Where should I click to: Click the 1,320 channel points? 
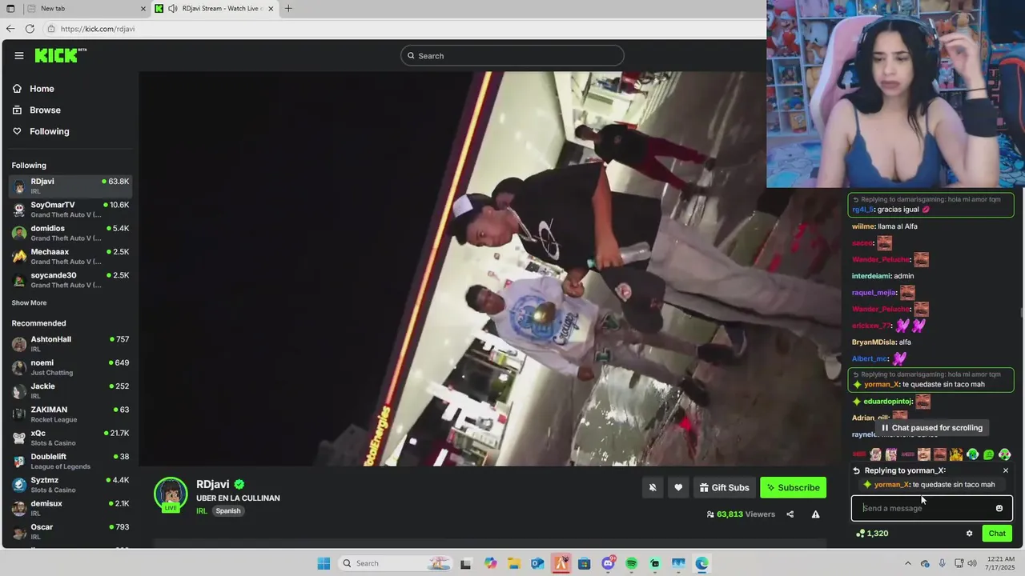coord(871,534)
